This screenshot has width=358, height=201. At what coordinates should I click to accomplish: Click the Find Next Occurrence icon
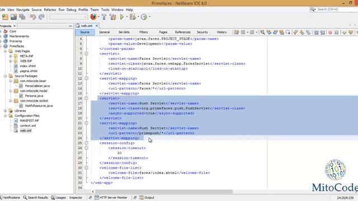[275, 32]
